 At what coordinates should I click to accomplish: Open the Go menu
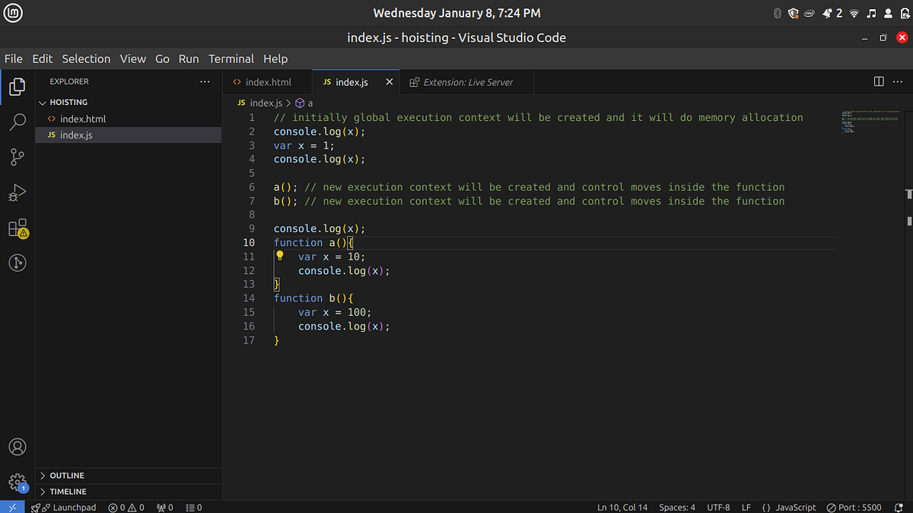pyautogui.click(x=162, y=59)
